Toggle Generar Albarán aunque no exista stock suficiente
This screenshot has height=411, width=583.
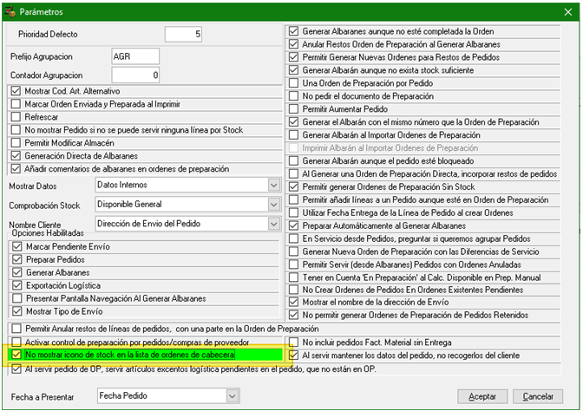[x=294, y=70]
